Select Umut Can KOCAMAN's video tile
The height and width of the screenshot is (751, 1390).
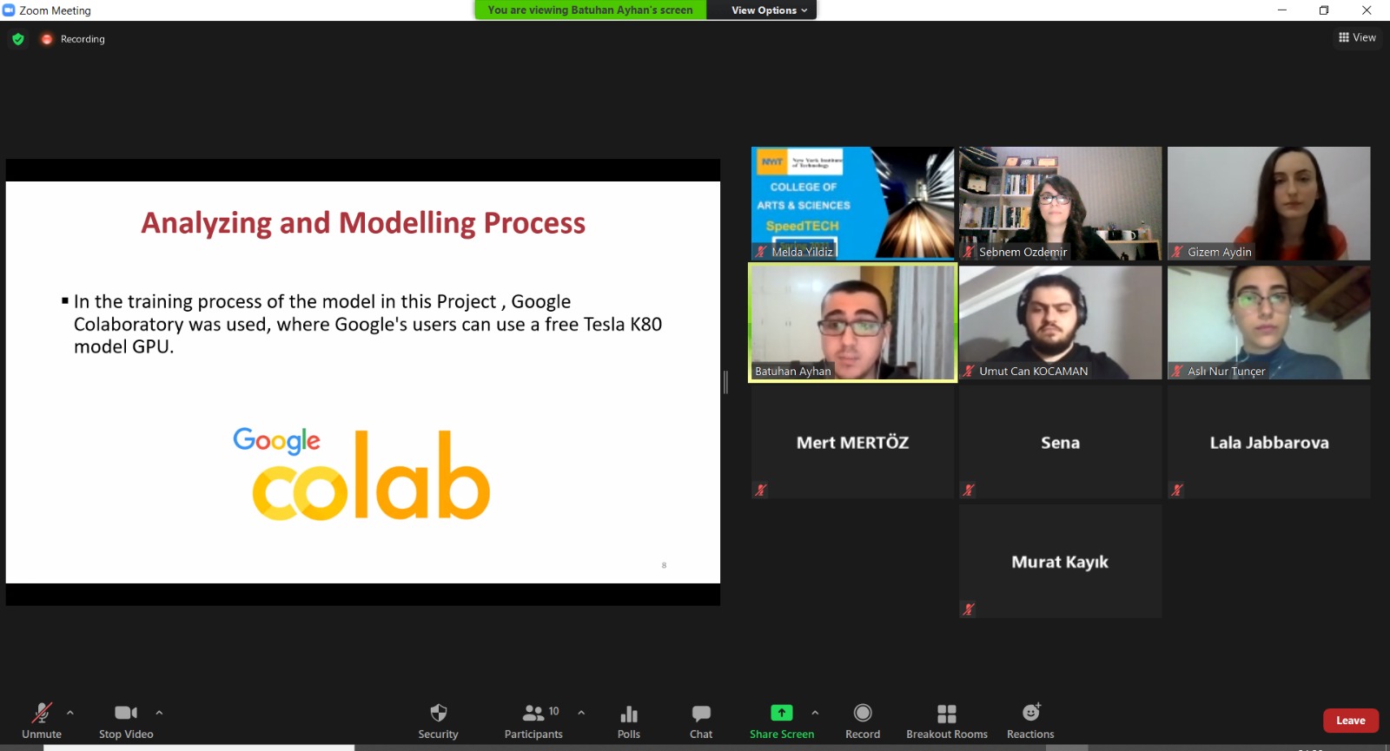click(x=1060, y=322)
